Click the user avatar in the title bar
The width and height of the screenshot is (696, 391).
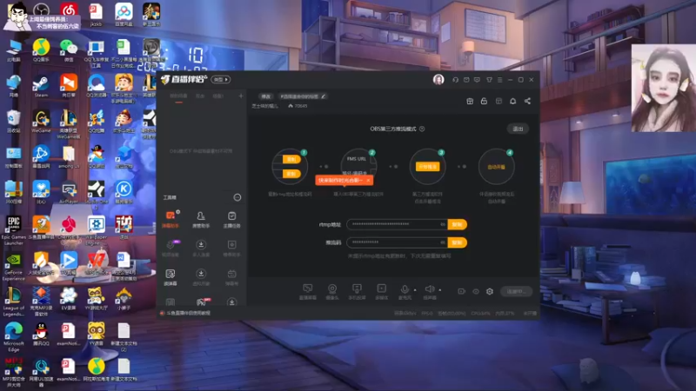pyautogui.click(x=438, y=79)
